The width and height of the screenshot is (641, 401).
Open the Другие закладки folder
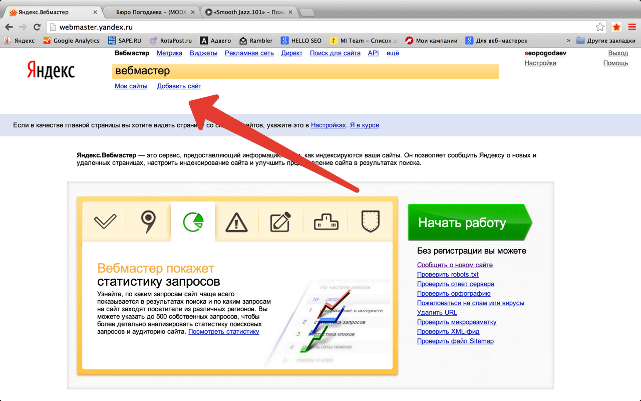[606, 41]
